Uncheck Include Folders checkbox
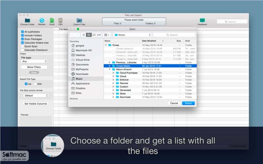The width and height of the screenshot is (263, 164). [22, 35]
